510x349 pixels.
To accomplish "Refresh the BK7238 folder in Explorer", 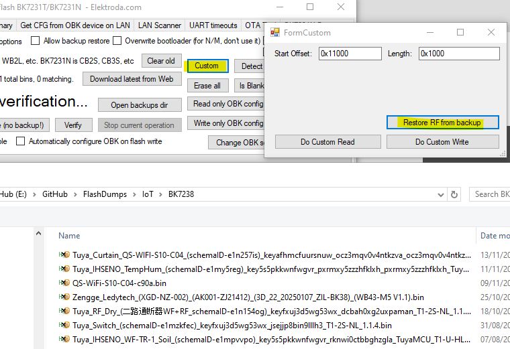I will tap(454, 194).
